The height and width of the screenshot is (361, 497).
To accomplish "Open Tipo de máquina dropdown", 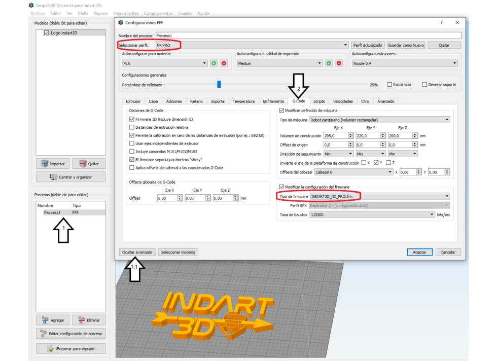I will [x=380, y=120].
